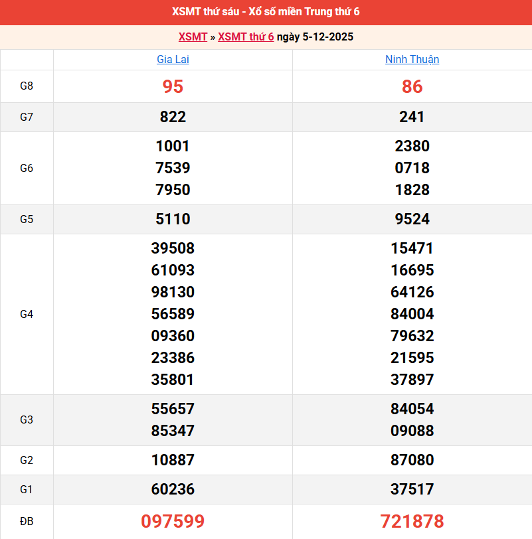The height and width of the screenshot is (539, 532).
Task: Select Gia Lai's special prize 097599
Action: [173, 522]
